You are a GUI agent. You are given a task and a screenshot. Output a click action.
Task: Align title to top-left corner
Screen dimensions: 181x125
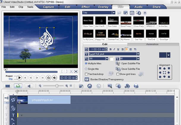(x=160, y=68)
